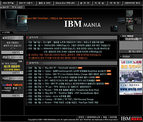
Task: Click HOT badge on 6월 28일 entry
Action: coord(109,71)
